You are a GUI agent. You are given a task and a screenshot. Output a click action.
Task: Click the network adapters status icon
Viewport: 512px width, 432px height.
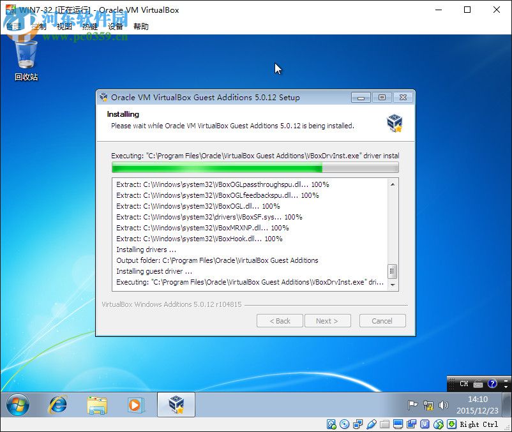357,424
